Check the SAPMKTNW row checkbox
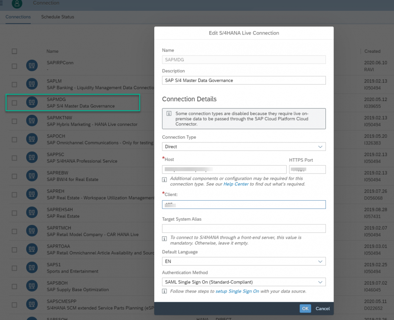The image size is (394, 320). click(x=14, y=121)
